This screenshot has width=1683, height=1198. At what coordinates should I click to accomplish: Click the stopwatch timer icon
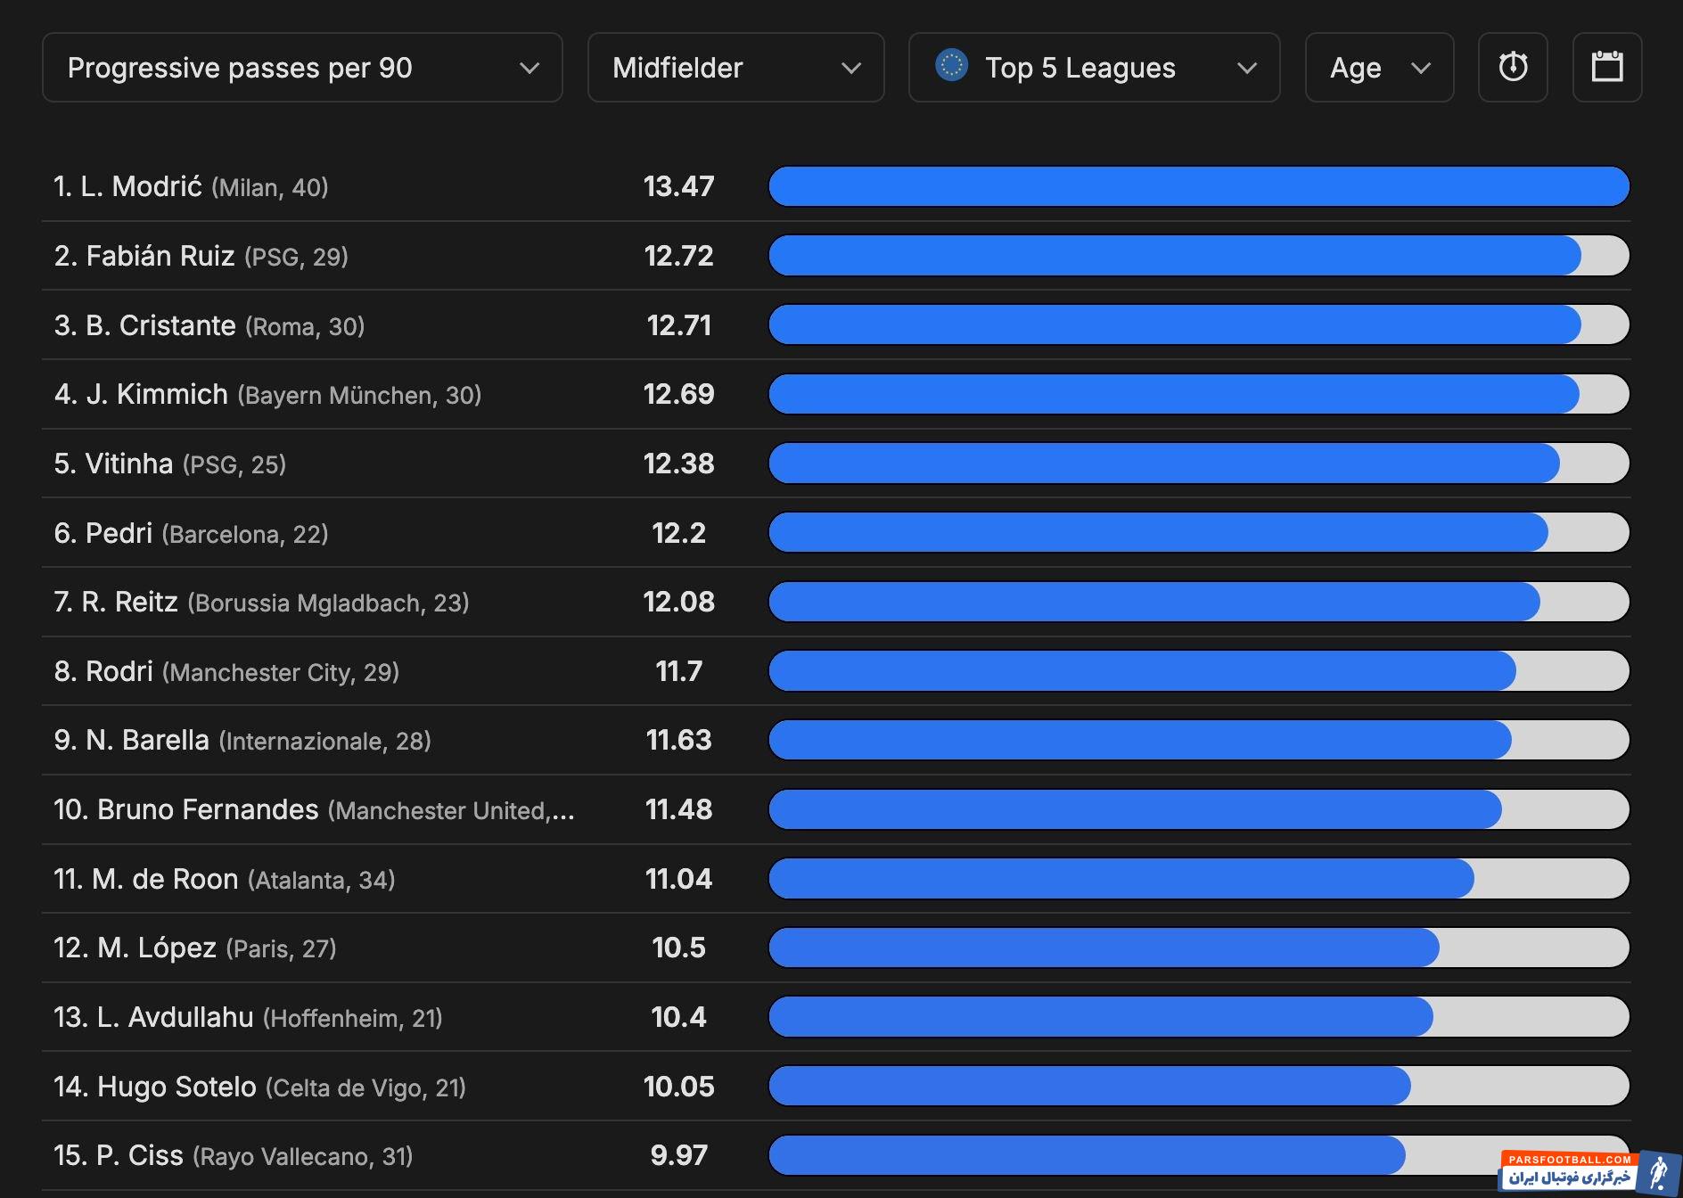coord(1513,68)
